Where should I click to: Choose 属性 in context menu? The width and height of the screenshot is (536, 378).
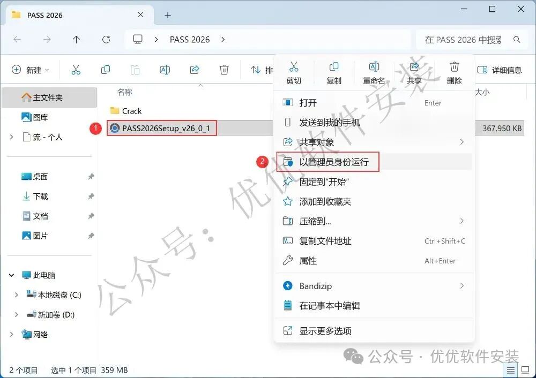[x=374, y=261]
